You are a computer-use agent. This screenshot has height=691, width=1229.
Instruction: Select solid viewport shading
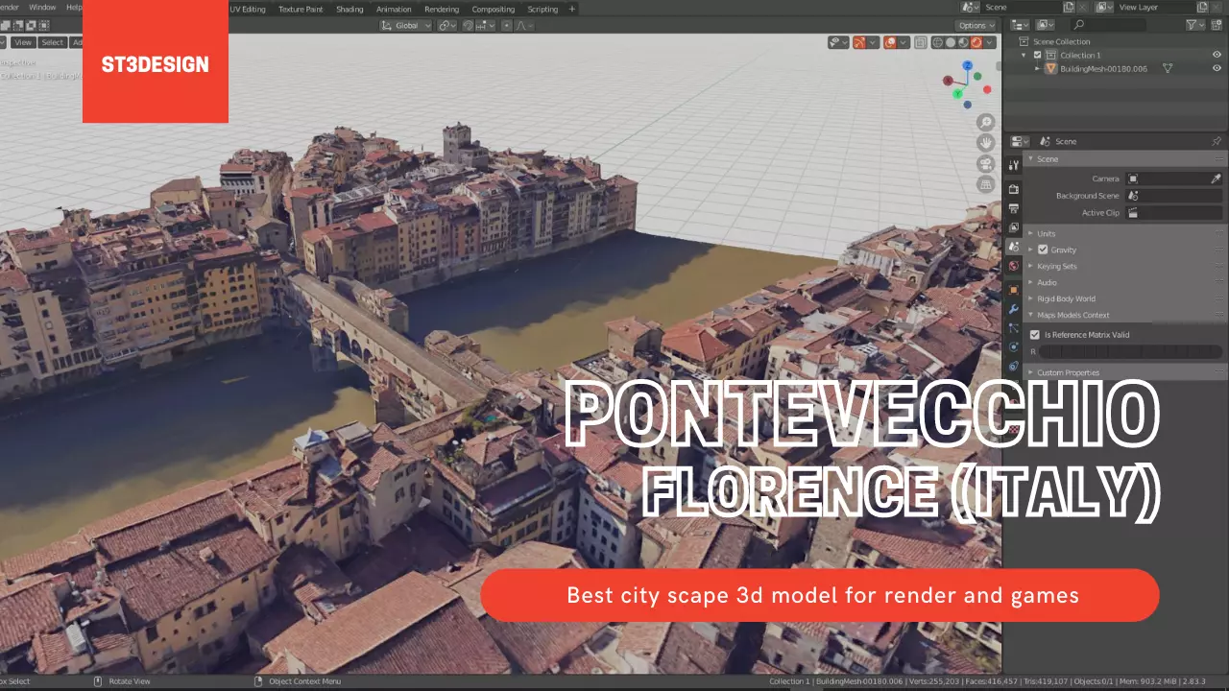(x=951, y=42)
